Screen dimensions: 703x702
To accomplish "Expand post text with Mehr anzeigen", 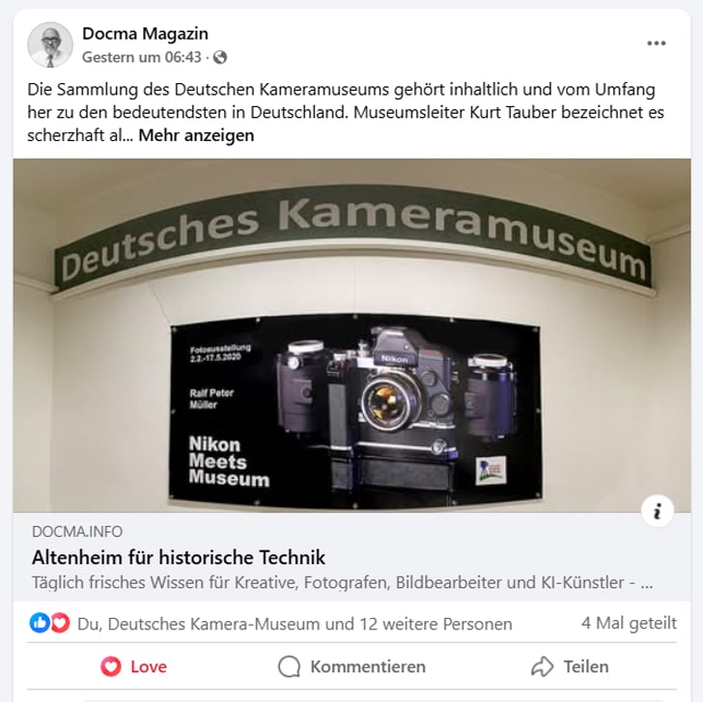I will (x=196, y=135).
